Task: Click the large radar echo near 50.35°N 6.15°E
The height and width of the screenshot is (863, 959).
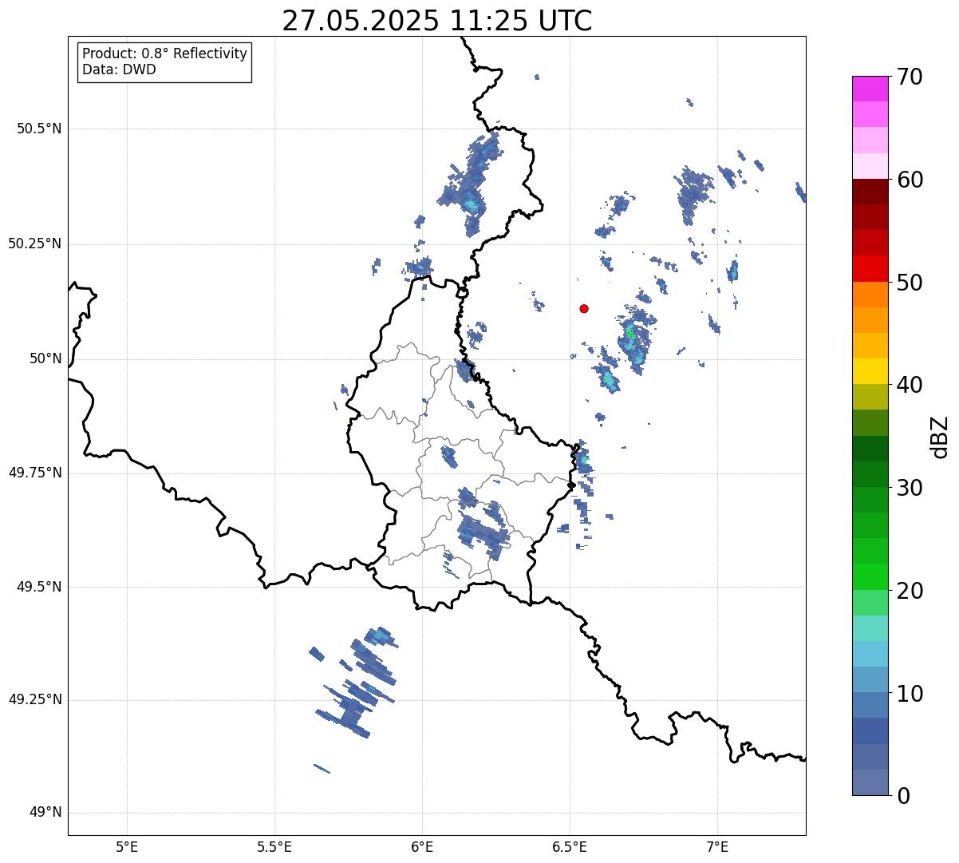Action: 472,184
